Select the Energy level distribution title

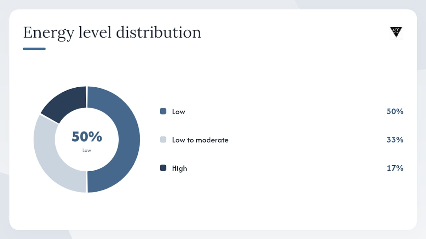pyautogui.click(x=112, y=33)
